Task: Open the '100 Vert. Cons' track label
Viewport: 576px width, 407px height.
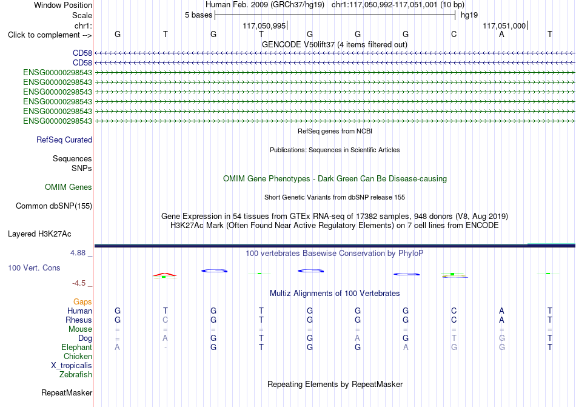Action: click(x=34, y=267)
